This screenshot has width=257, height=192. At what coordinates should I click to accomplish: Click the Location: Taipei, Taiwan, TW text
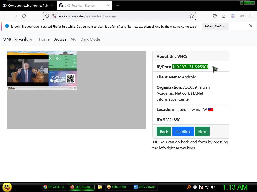click(182, 109)
